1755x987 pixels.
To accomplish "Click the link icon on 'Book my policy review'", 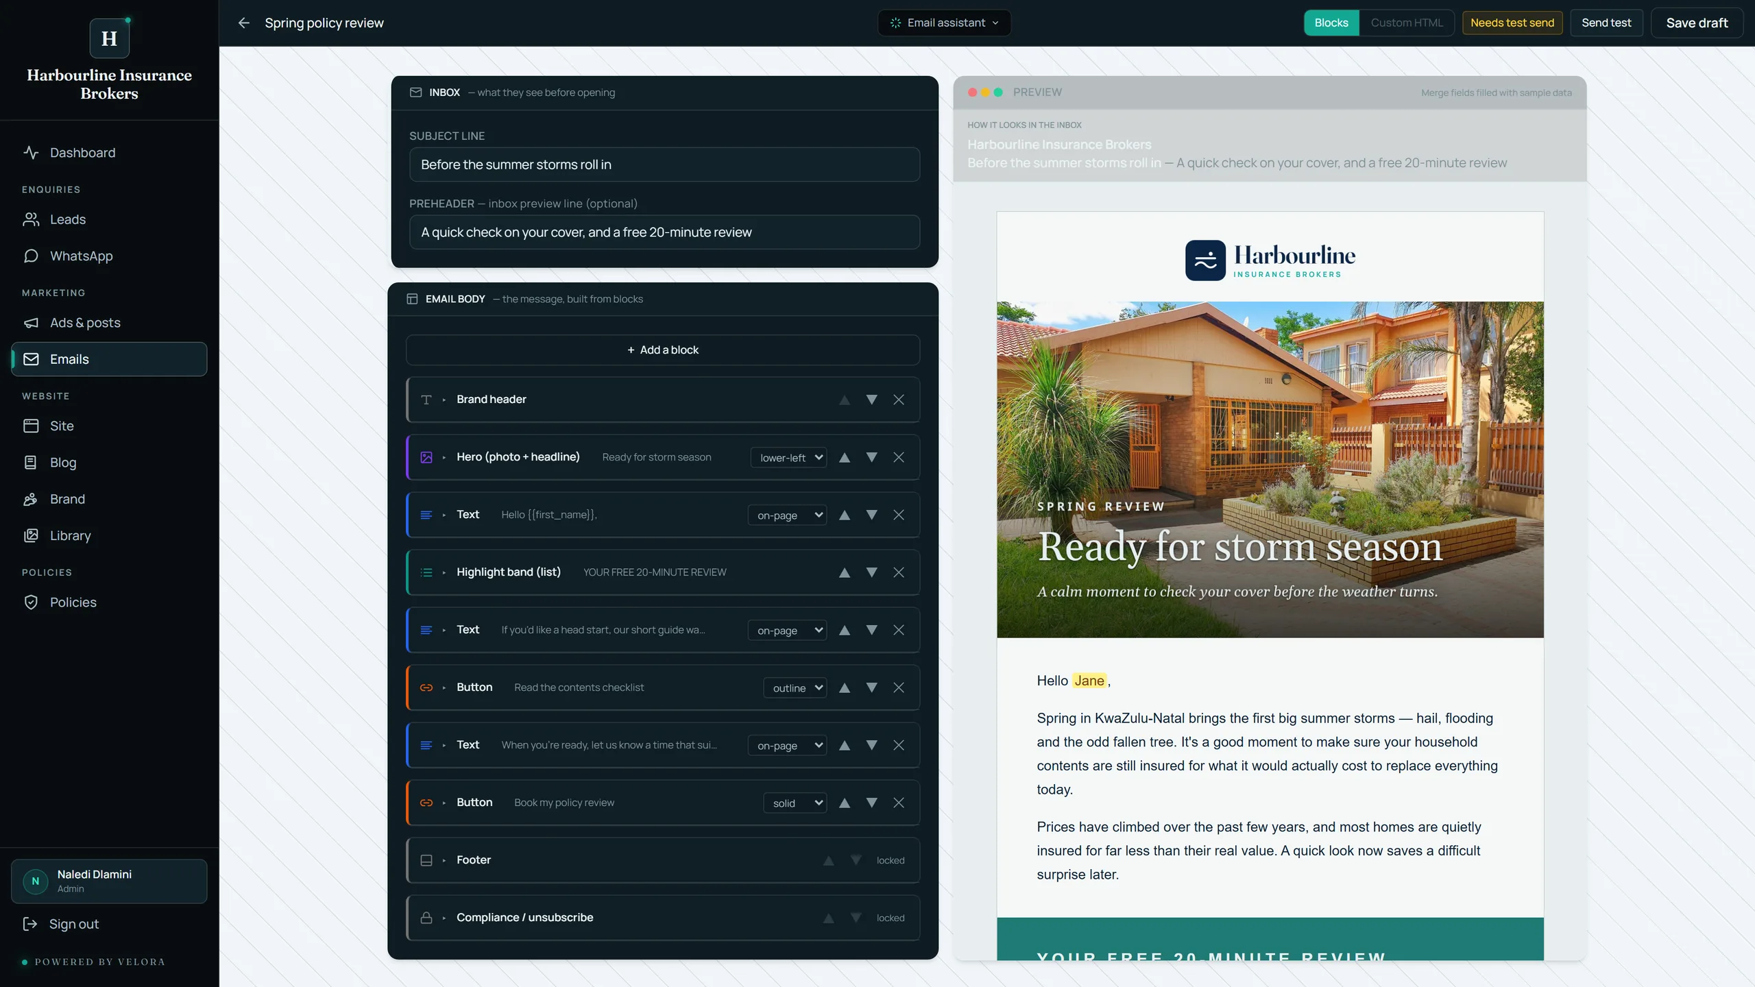I will pos(426,803).
